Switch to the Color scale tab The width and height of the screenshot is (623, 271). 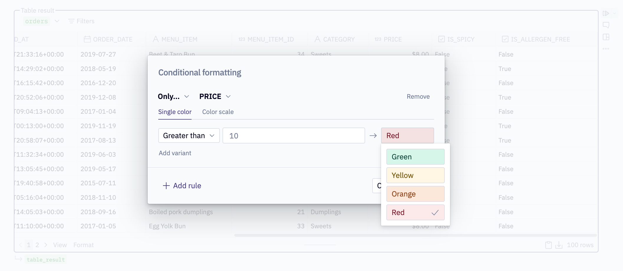[x=218, y=112]
